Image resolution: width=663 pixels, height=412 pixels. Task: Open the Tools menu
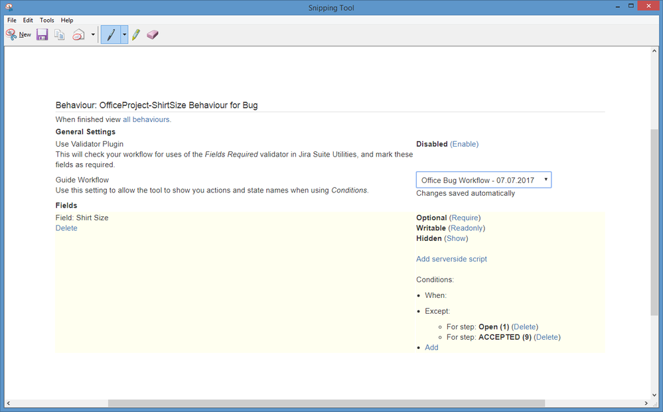pyautogui.click(x=47, y=21)
